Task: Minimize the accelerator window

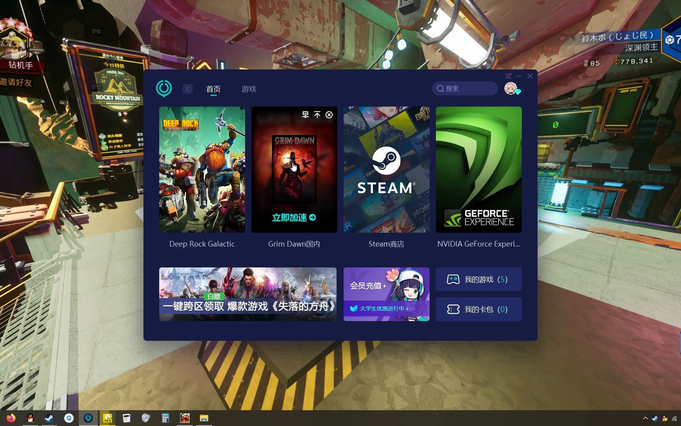Action: point(519,76)
